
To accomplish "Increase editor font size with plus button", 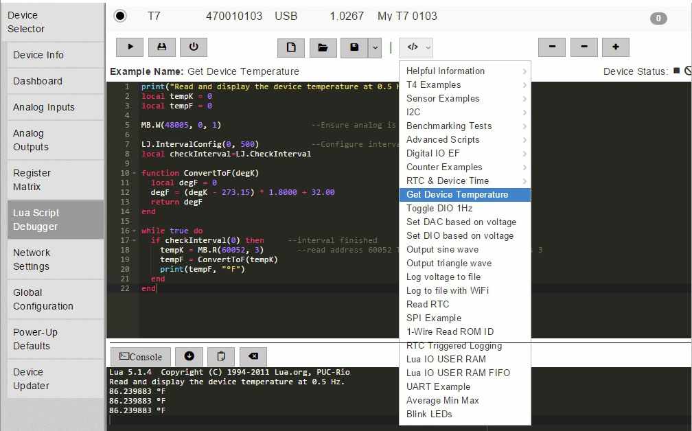I will click(x=615, y=47).
